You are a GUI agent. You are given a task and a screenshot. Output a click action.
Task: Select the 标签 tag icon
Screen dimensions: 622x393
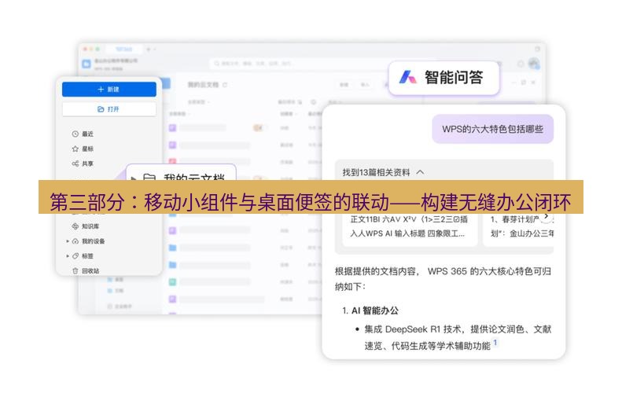click(x=75, y=255)
